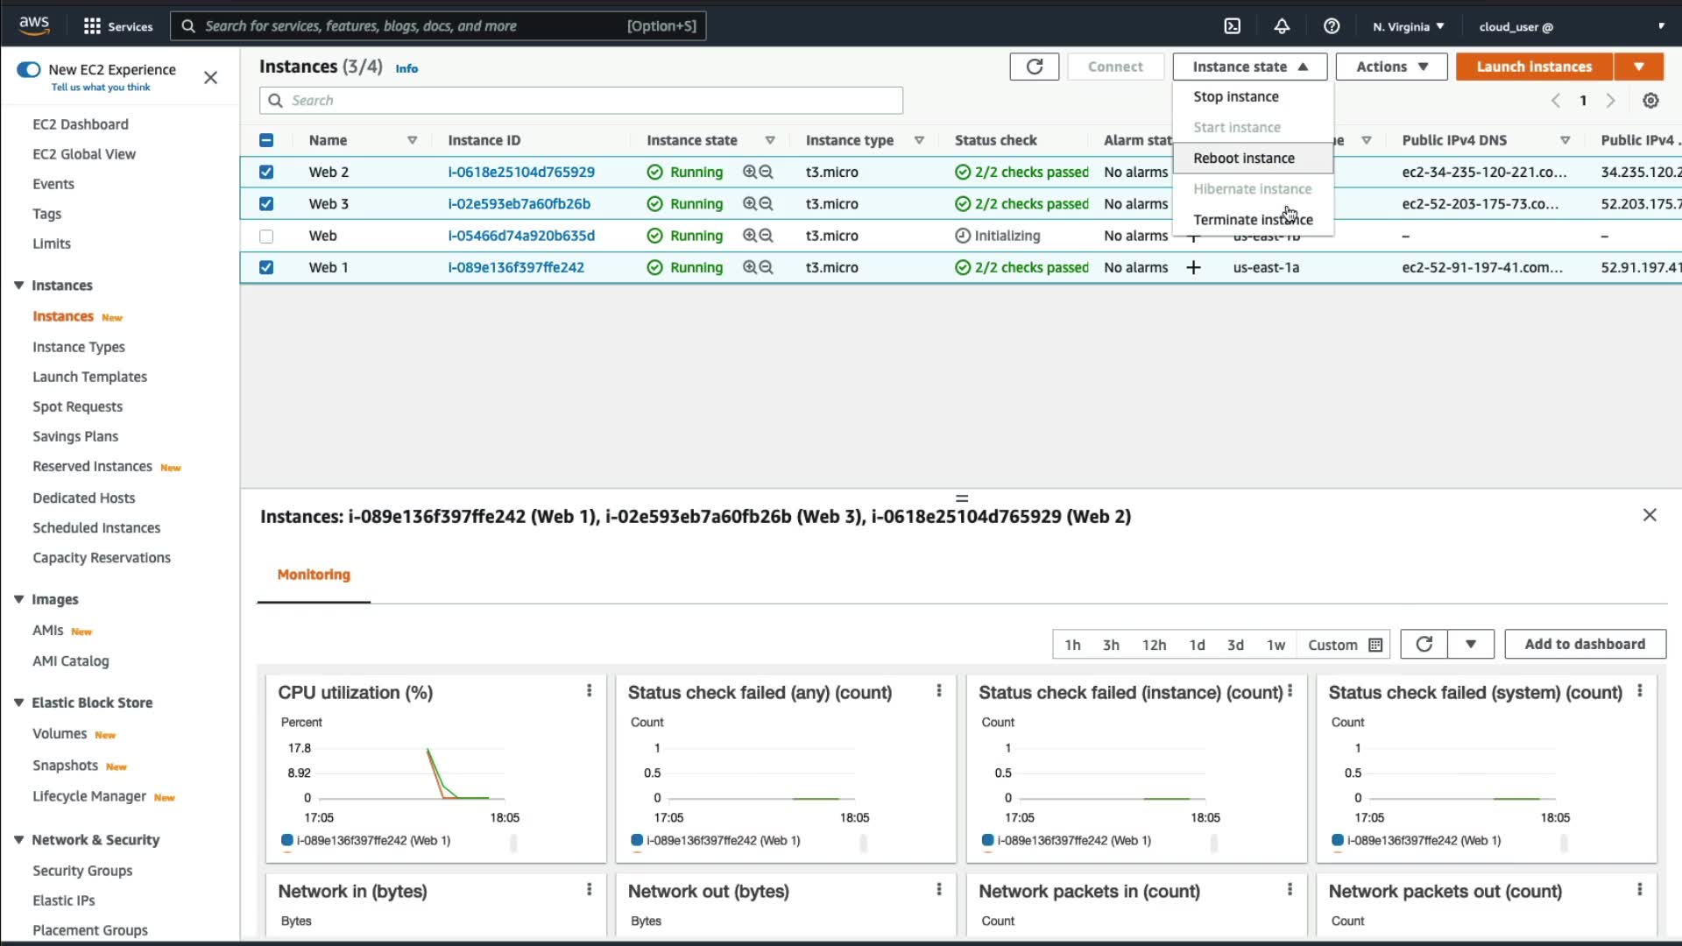Toggle the New EC2 Experience switch

coord(29,70)
